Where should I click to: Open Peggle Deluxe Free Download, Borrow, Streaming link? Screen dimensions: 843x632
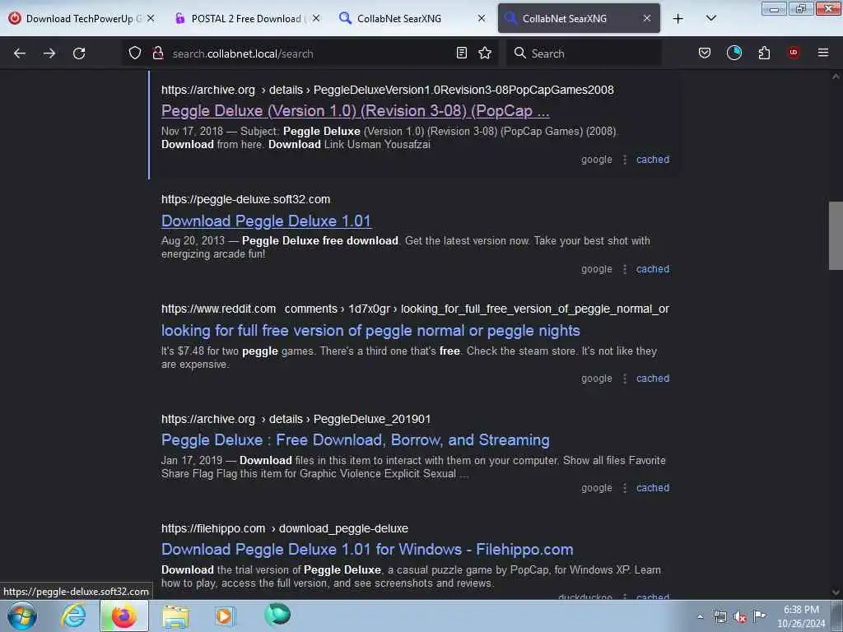point(355,440)
